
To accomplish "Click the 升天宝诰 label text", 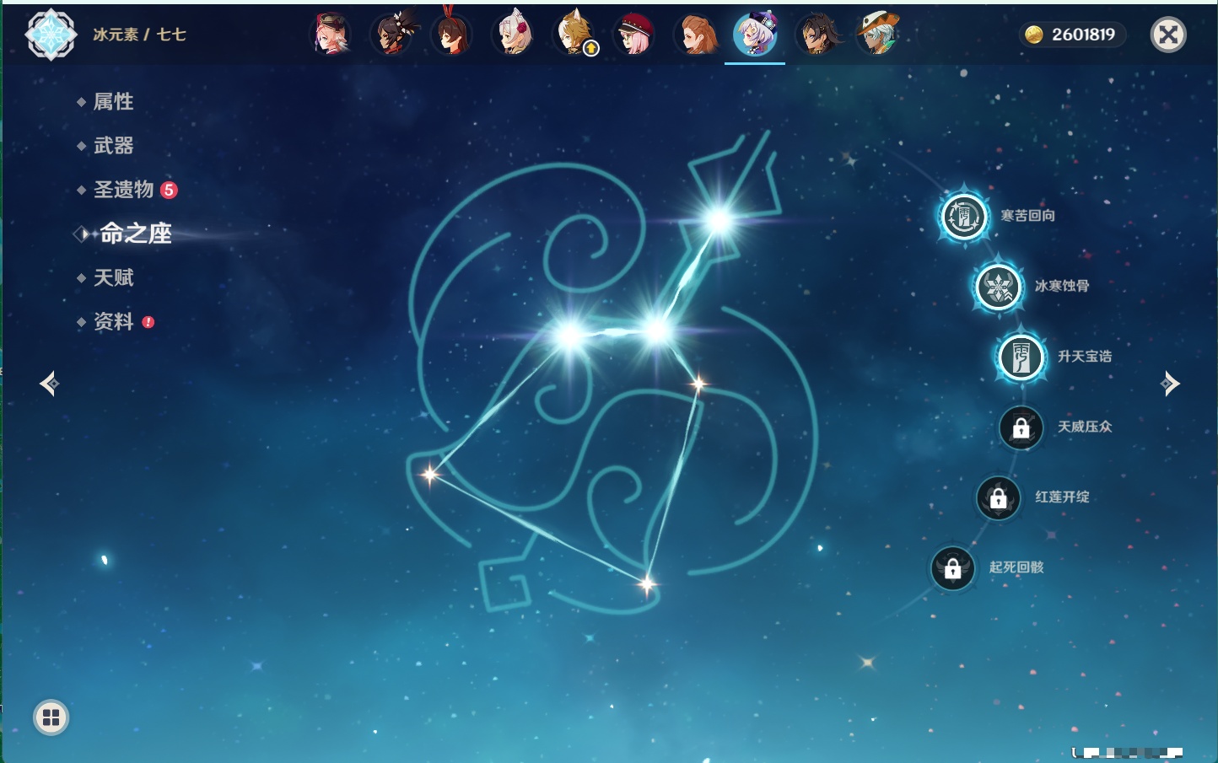I will tap(1085, 357).
